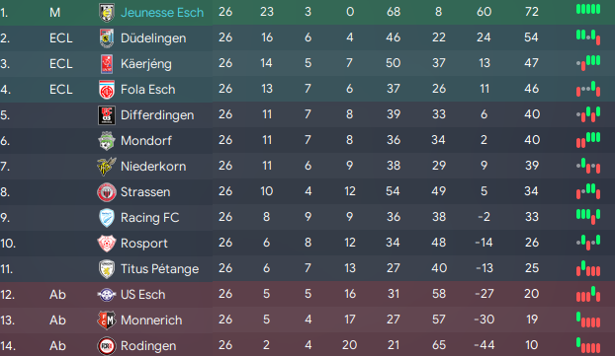Click the Jeunesse Esch club crest
This screenshot has width=615, height=356.
pos(107,13)
